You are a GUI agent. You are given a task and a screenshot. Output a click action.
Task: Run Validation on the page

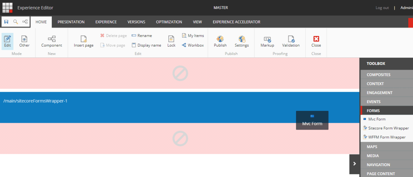point(291,42)
